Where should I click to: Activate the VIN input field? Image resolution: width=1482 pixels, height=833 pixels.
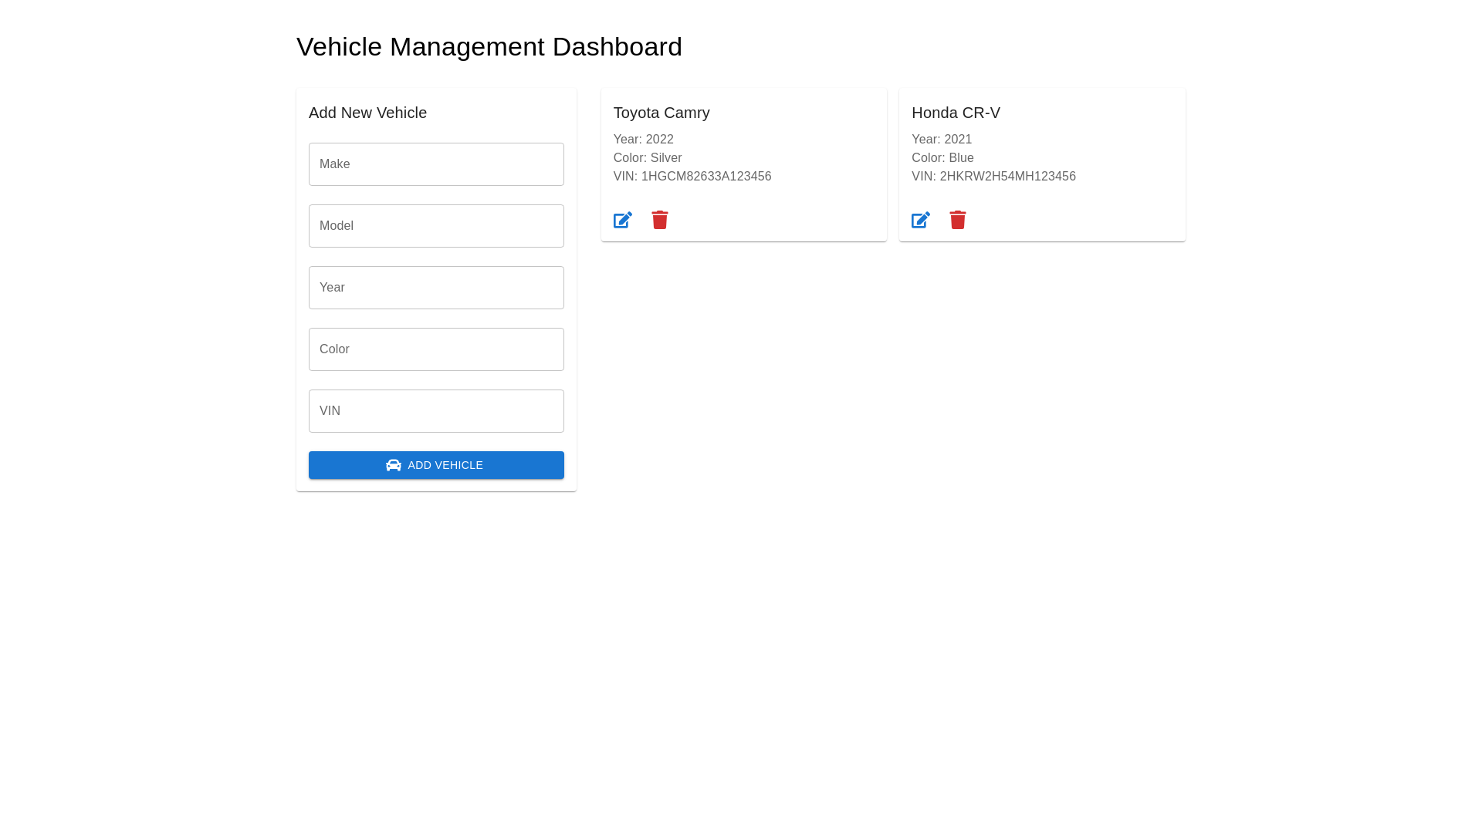[x=436, y=411]
